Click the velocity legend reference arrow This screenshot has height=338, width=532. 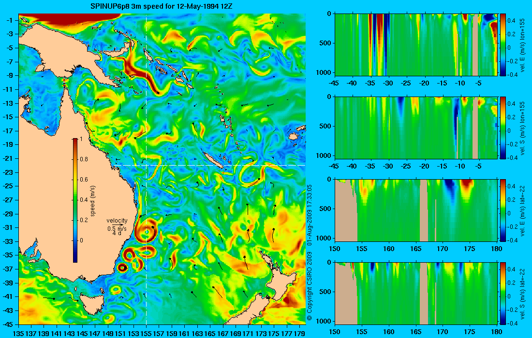[x=118, y=225]
